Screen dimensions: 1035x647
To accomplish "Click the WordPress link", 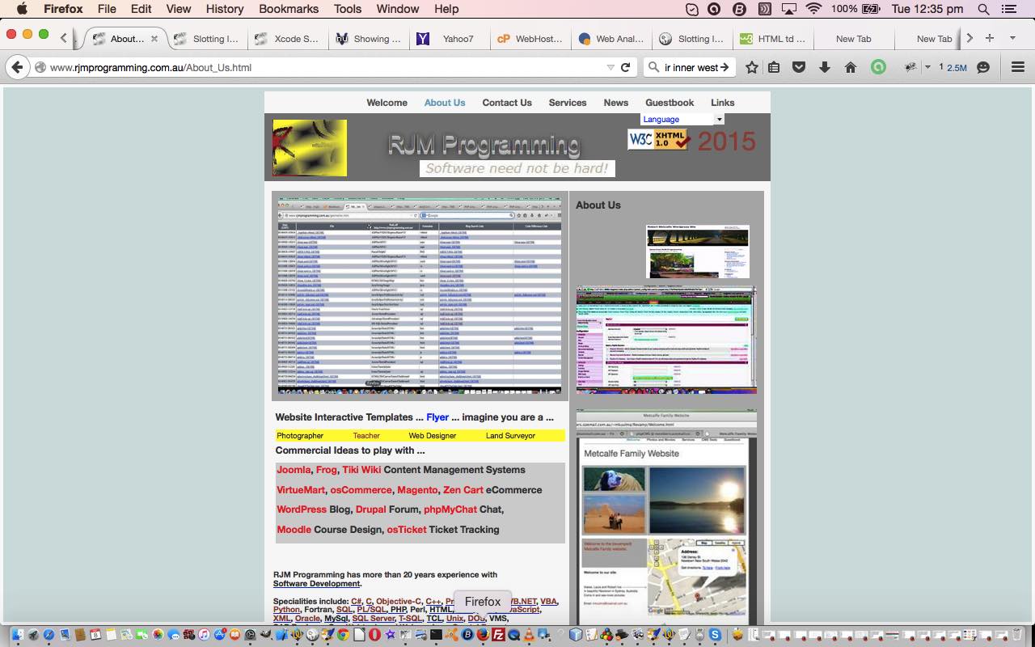I will tap(302, 510).
